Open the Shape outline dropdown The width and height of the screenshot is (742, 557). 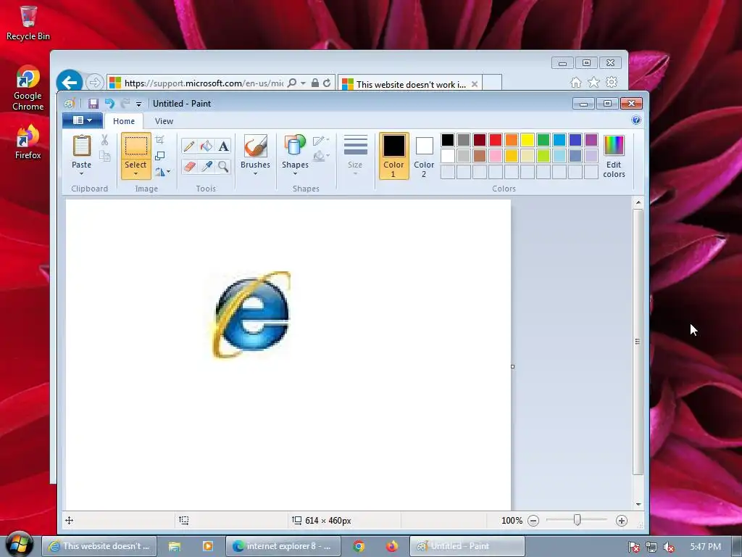coord(321,140)
